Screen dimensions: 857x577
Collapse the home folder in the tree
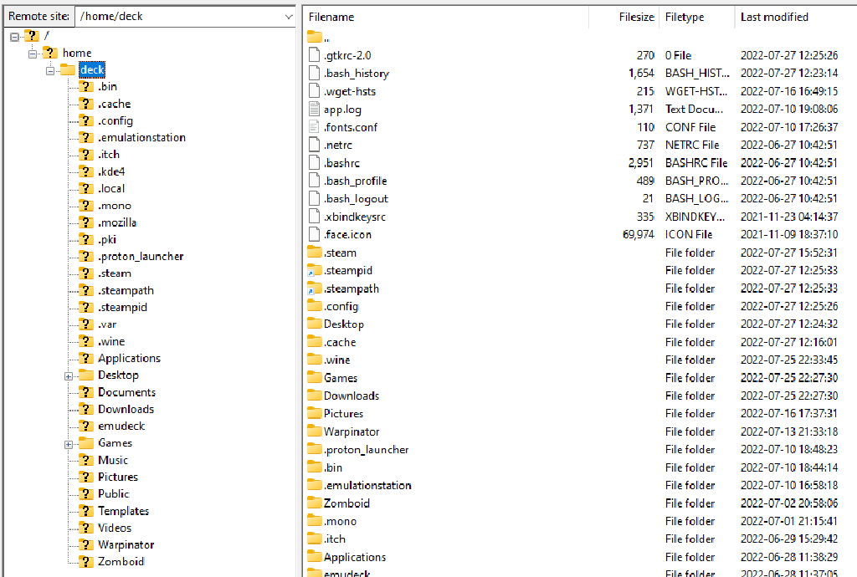(33, 53)
